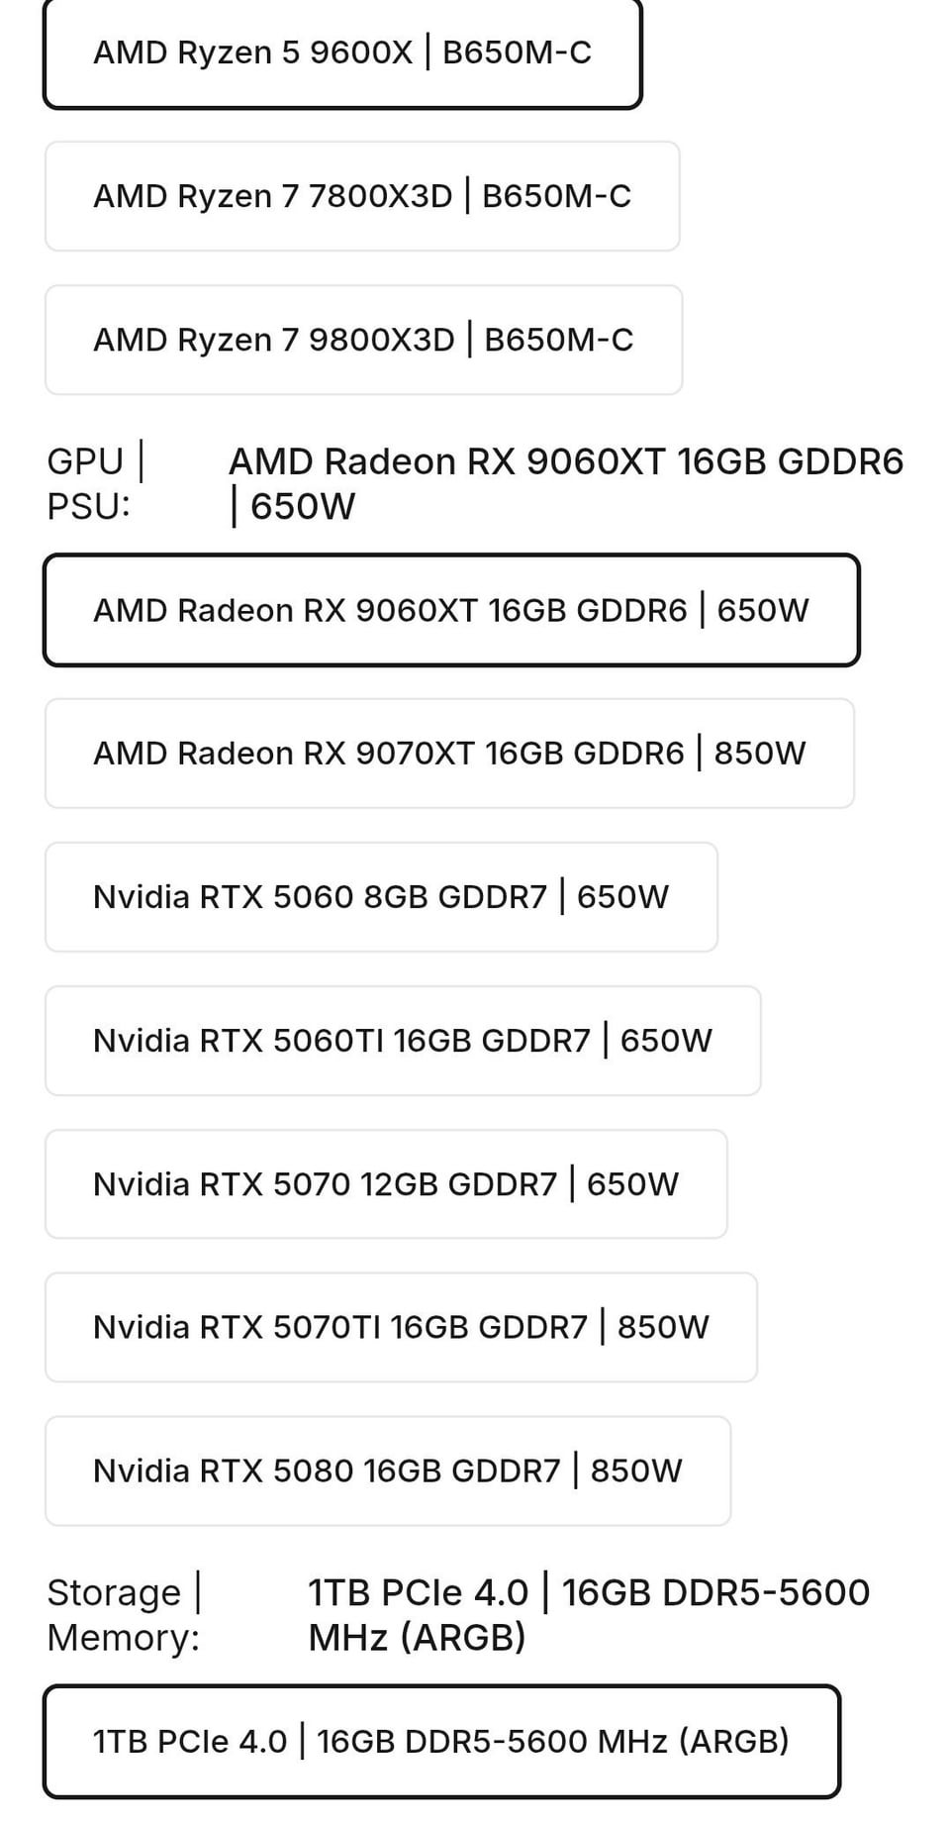Select Nvidia RTX 5070TI 16GB 850W

coord(401,1327)
